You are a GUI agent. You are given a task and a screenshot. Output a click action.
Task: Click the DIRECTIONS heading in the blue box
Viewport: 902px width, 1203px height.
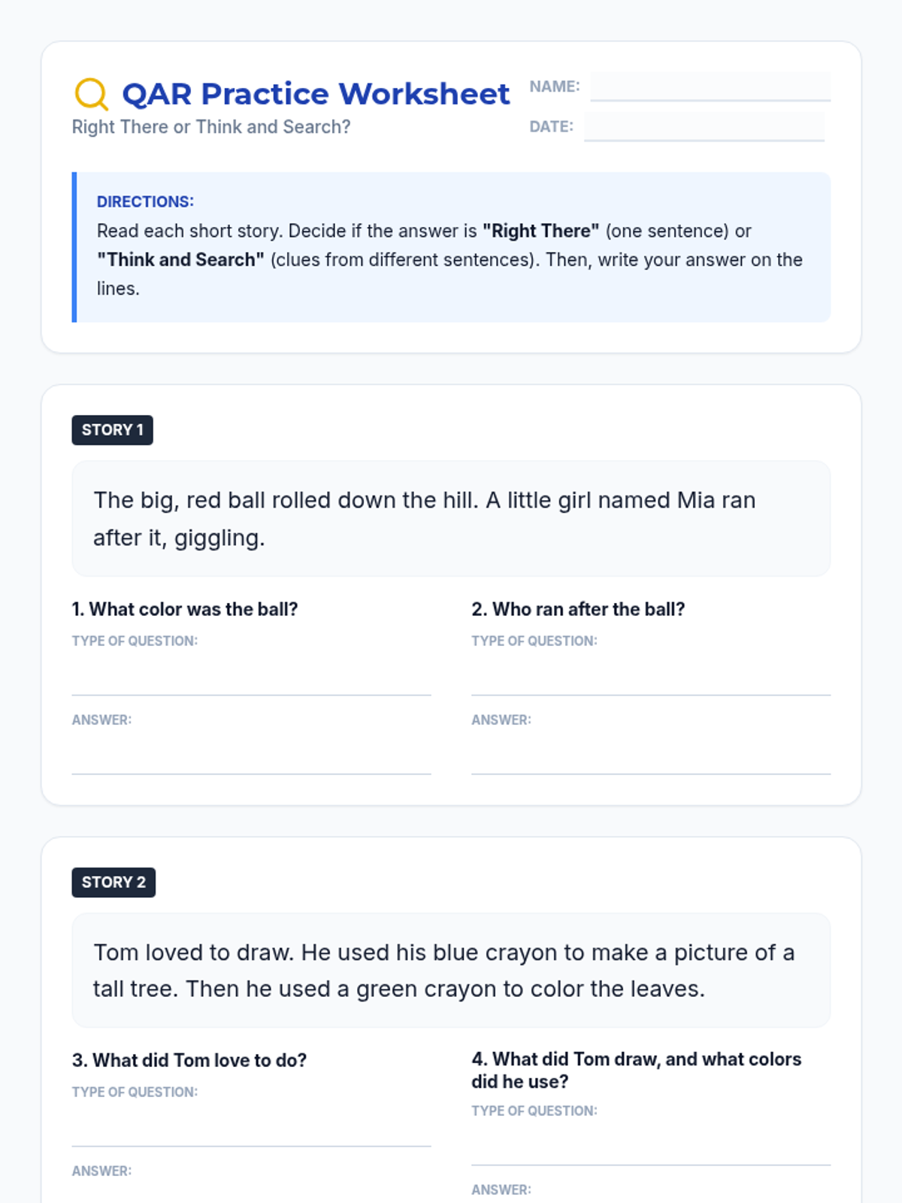coord(145,202)
